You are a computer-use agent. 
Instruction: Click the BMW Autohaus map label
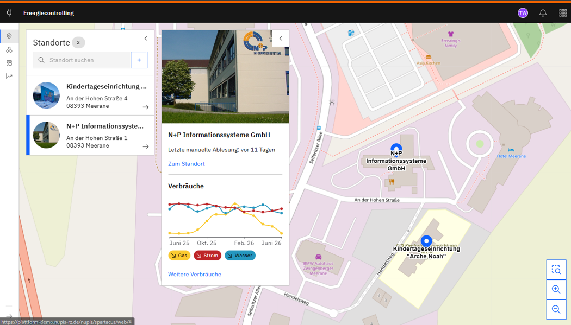point(318,269)
